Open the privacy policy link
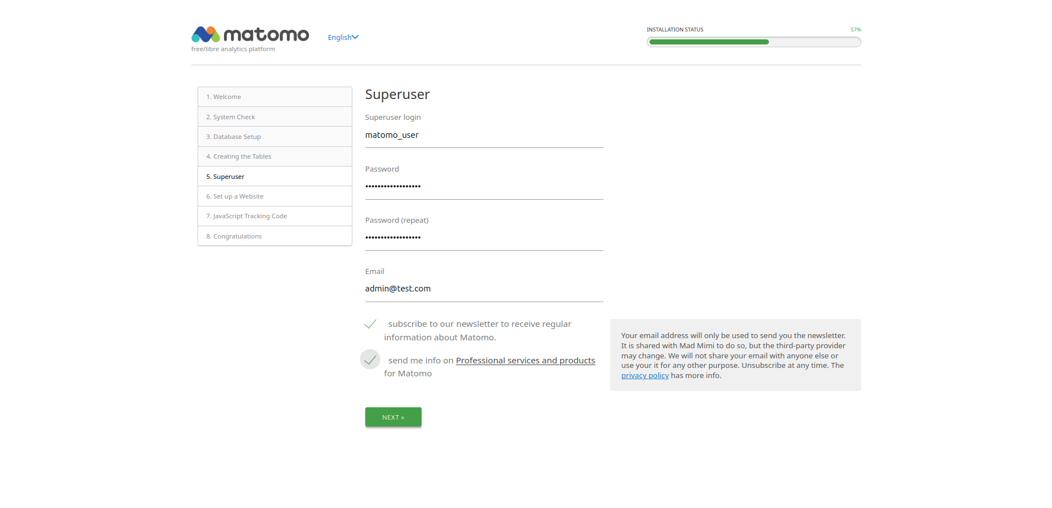 [x=644, y=376]
